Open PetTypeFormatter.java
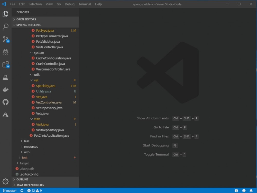The width and height of the screenshot is (257, 193). (x=45, y=36)
